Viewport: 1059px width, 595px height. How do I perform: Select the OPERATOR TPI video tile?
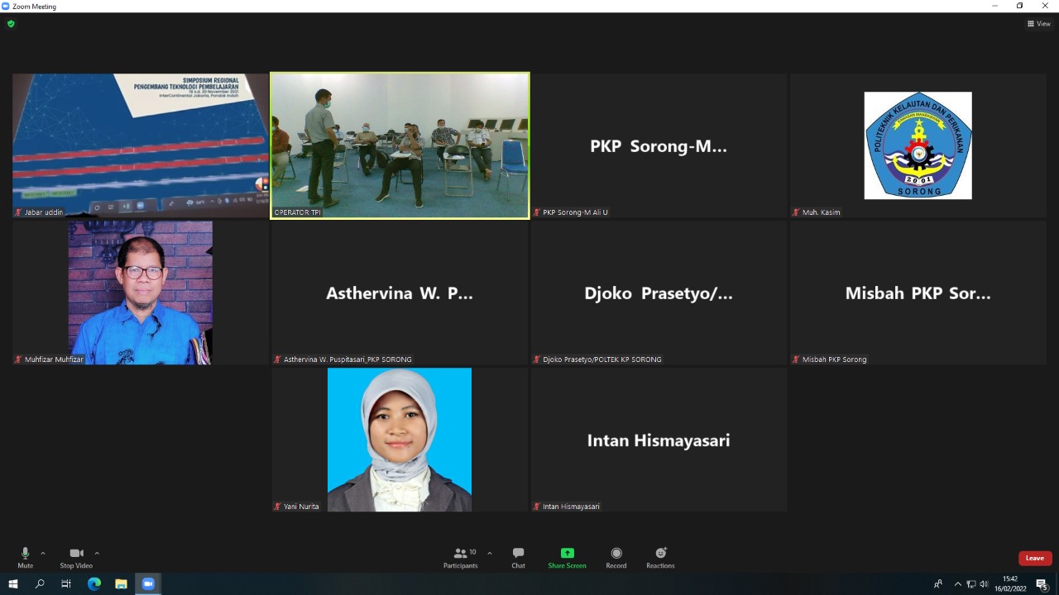coord(400,145)
